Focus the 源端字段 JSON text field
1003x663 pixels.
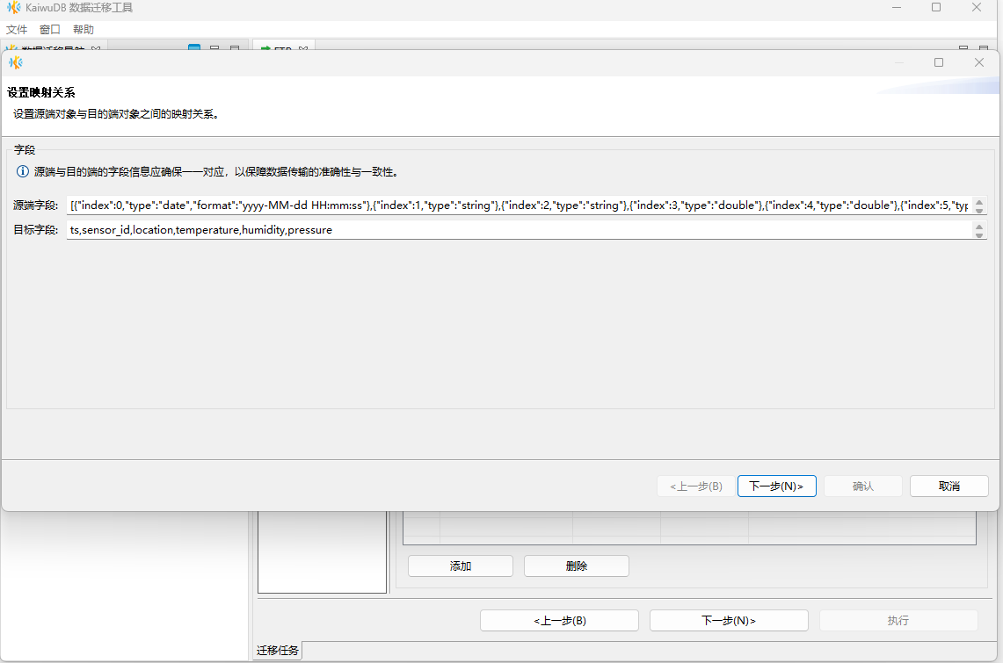[x=519, y=205]
